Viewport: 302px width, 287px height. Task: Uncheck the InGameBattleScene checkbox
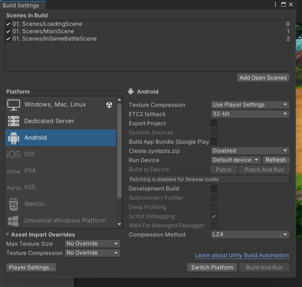coord(8,39)
